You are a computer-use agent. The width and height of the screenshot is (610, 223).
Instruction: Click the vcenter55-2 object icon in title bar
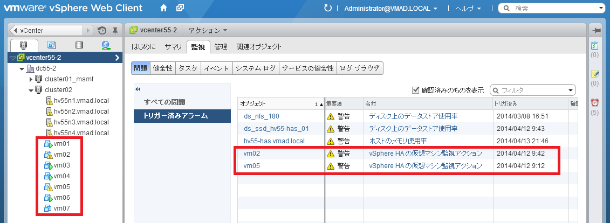click(133, 30)
